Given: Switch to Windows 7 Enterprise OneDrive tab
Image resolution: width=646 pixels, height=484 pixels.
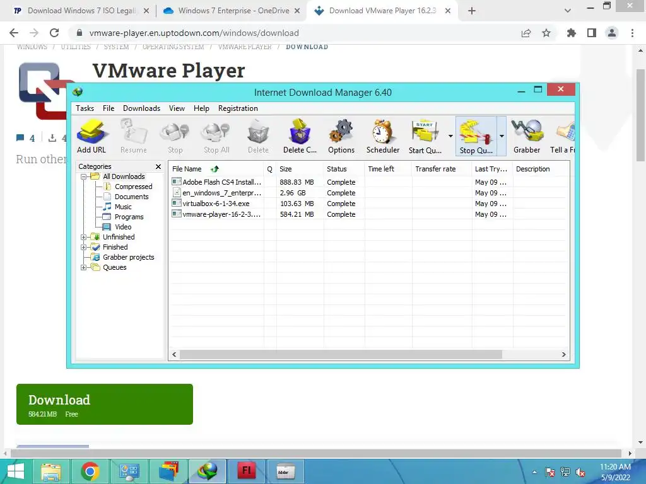Looking at the screenshot, I should click(x=232, y=11).
